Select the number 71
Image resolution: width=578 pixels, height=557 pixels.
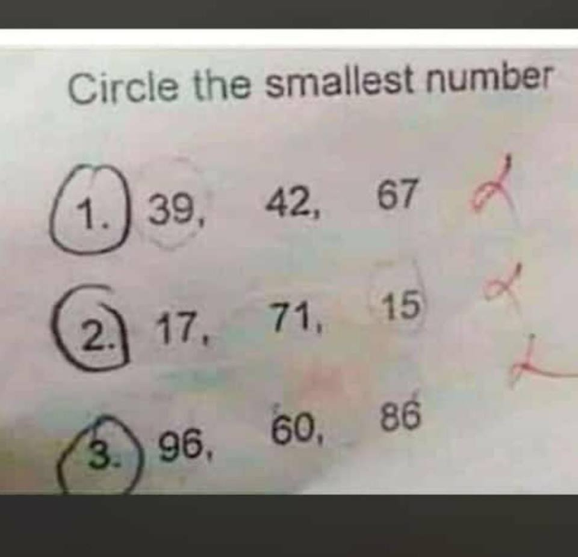coord(291,317)
